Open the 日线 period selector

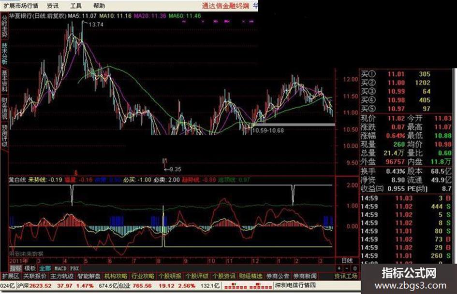coord(347,260)
